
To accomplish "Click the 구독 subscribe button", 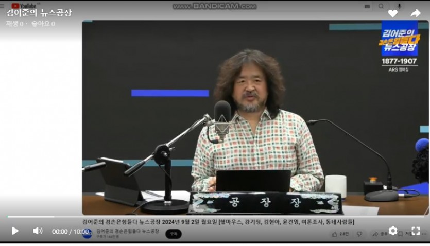I will pyautogui.click(x=174, y=234).
